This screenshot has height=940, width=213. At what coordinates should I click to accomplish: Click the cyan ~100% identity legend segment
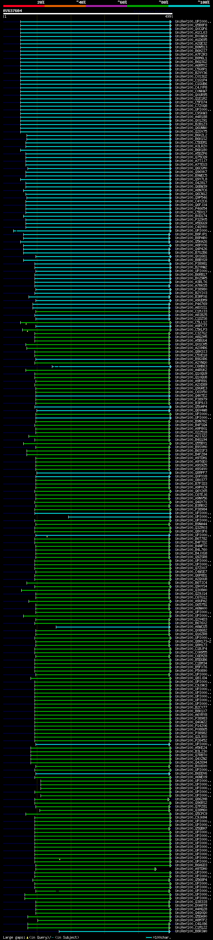189,6
